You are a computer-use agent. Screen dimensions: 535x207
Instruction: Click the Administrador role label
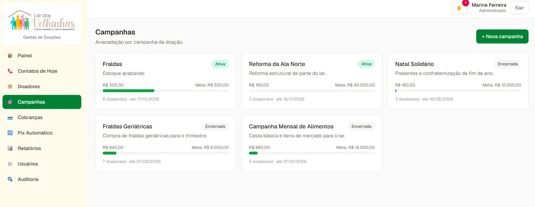click(493, 11)
